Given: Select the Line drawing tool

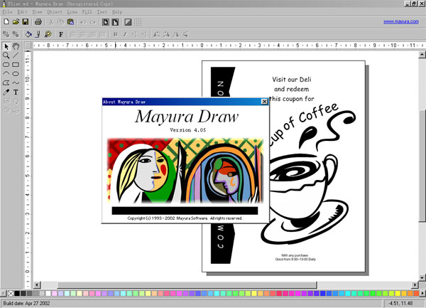Looking at the screenshot, I should [x=16, y=55].
